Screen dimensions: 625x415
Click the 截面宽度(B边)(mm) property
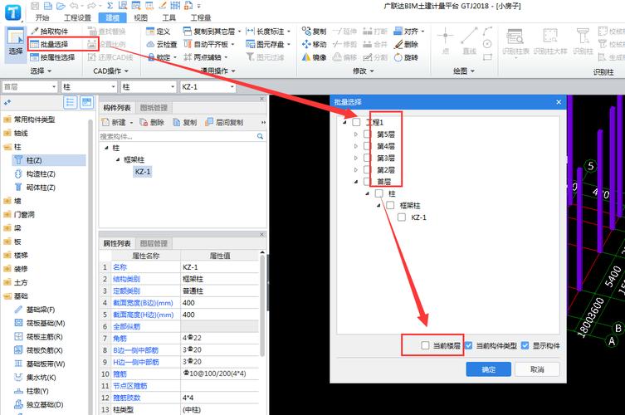click(x=144, y=303)
